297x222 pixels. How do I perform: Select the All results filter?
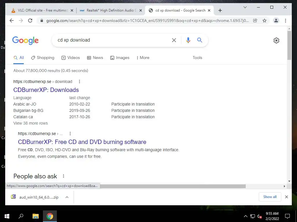(19, 58)
